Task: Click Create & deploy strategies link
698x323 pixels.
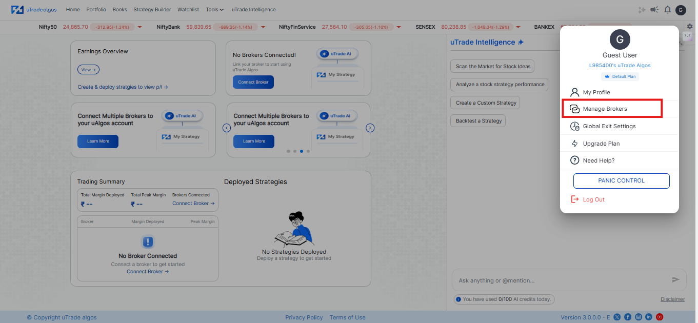Action: pos(123,87)
